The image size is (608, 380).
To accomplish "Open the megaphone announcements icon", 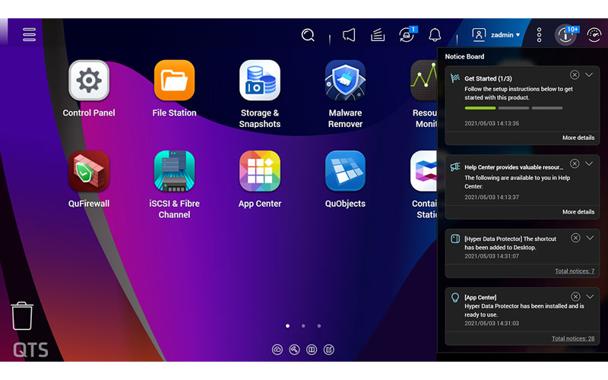I will pos(349,35).
